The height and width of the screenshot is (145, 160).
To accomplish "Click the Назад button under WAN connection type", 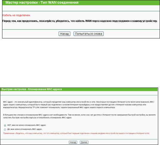I will 64,34.
